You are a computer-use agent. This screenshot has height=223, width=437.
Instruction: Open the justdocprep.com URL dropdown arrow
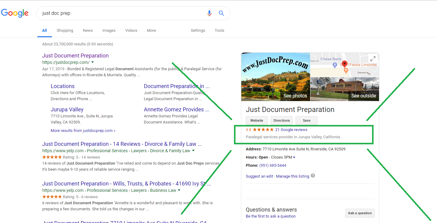click(92, 63)
